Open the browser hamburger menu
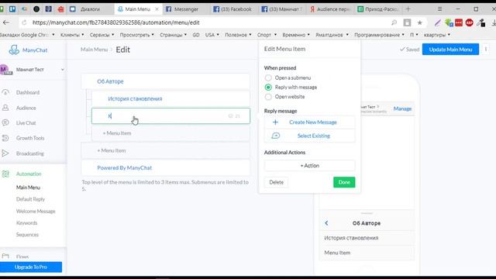The width and height of the screenshot is (496, 279). coord(439,9)
